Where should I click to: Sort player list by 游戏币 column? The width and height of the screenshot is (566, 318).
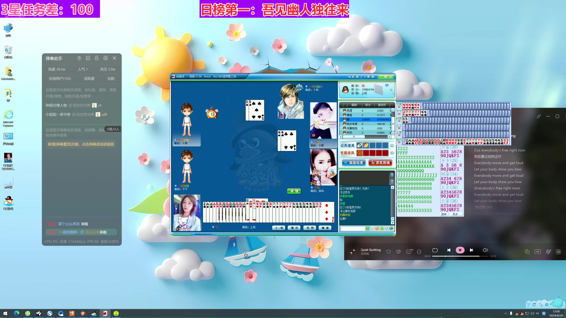[382, 105]
